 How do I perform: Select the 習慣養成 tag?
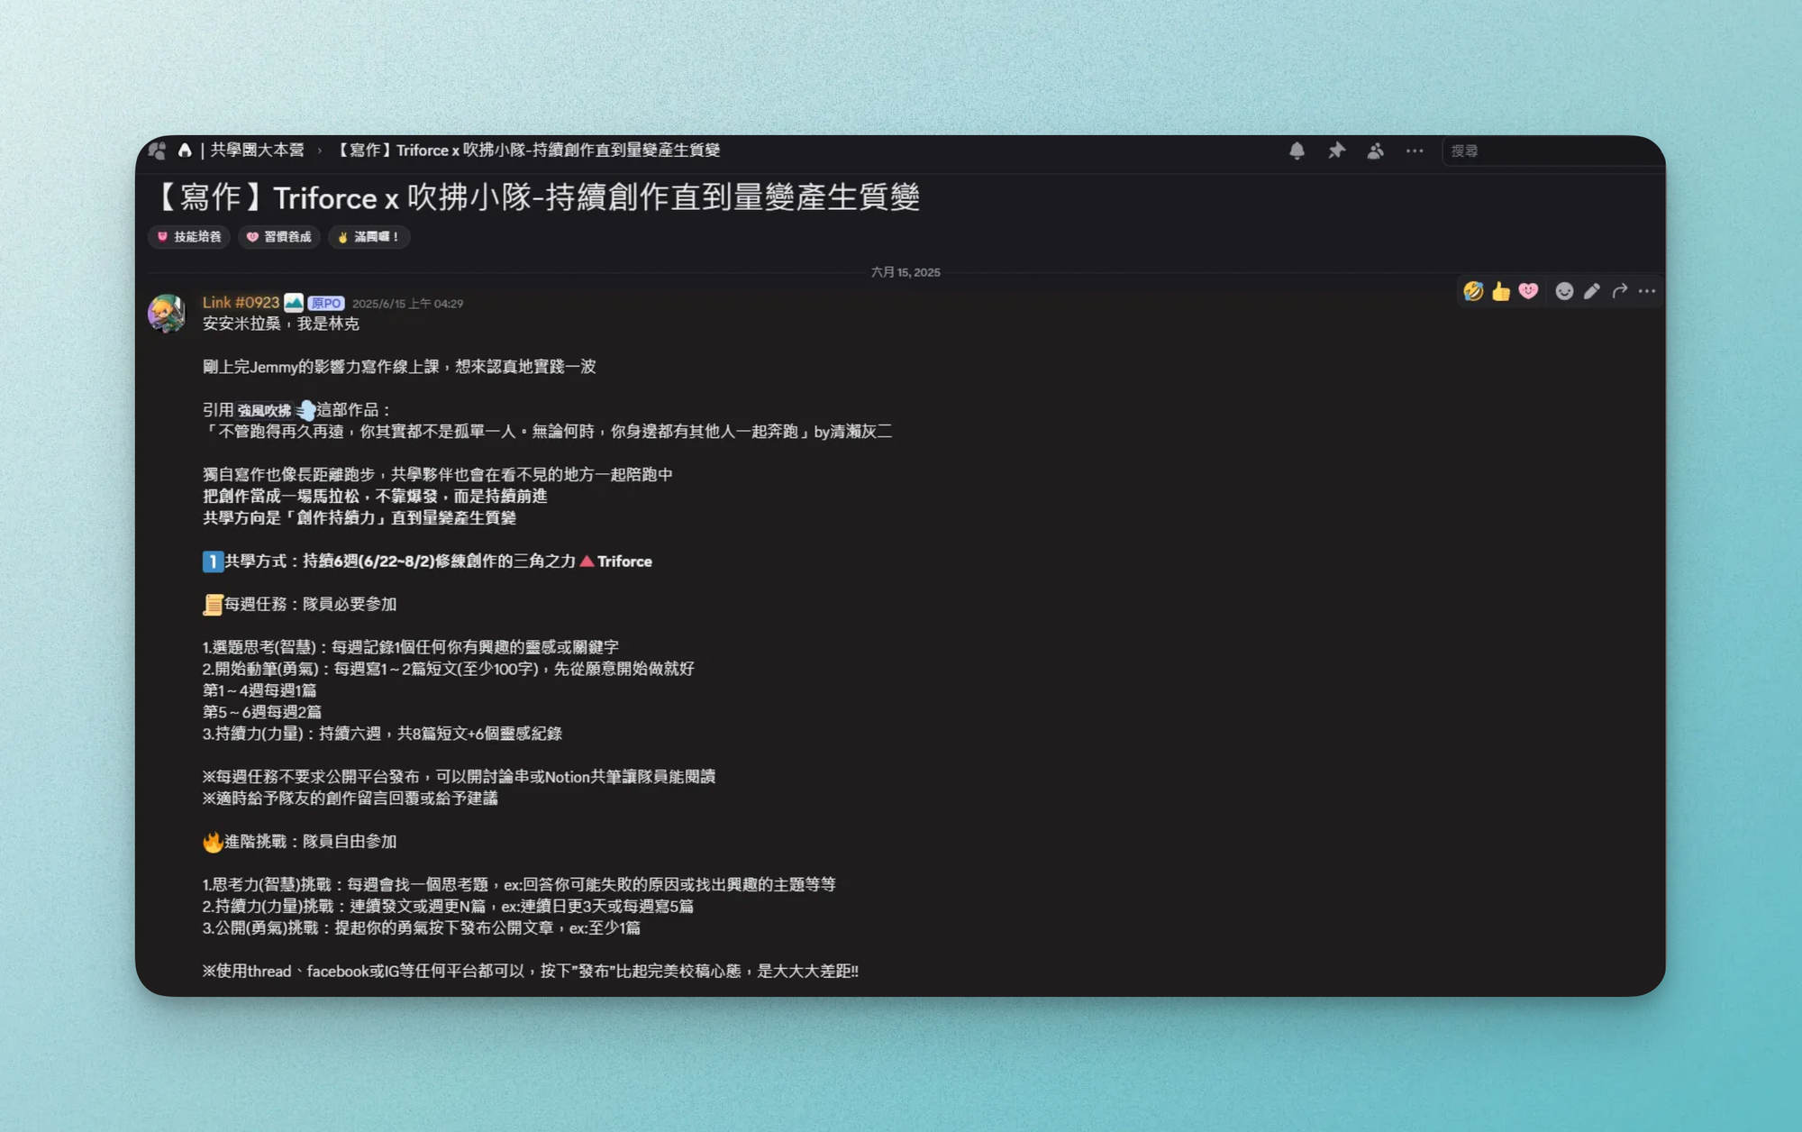(279, 237)
